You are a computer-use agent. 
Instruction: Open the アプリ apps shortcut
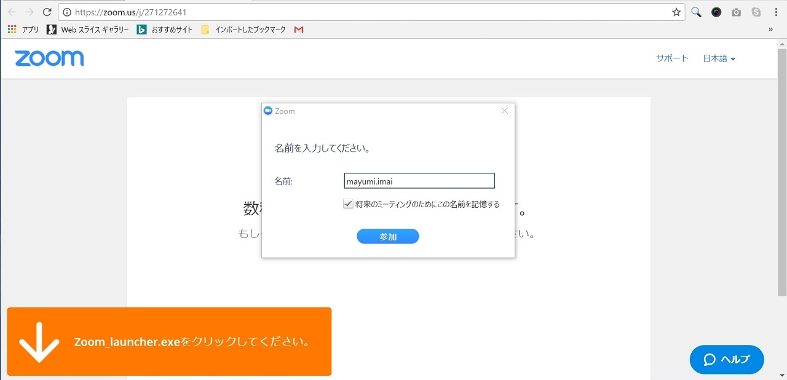(x=23, y=30)
